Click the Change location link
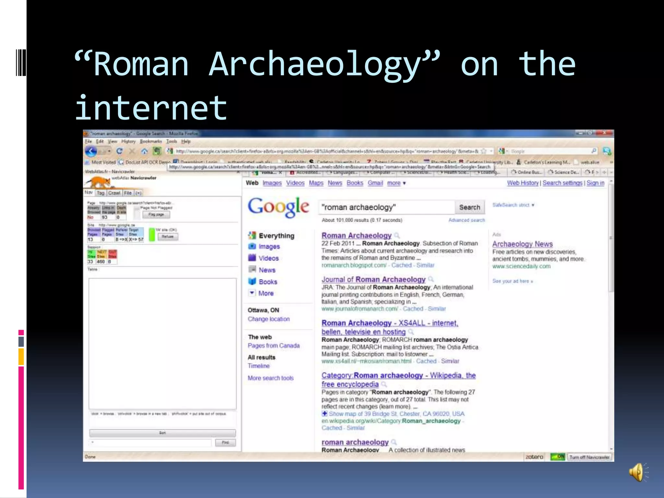 tap(268, 319)
